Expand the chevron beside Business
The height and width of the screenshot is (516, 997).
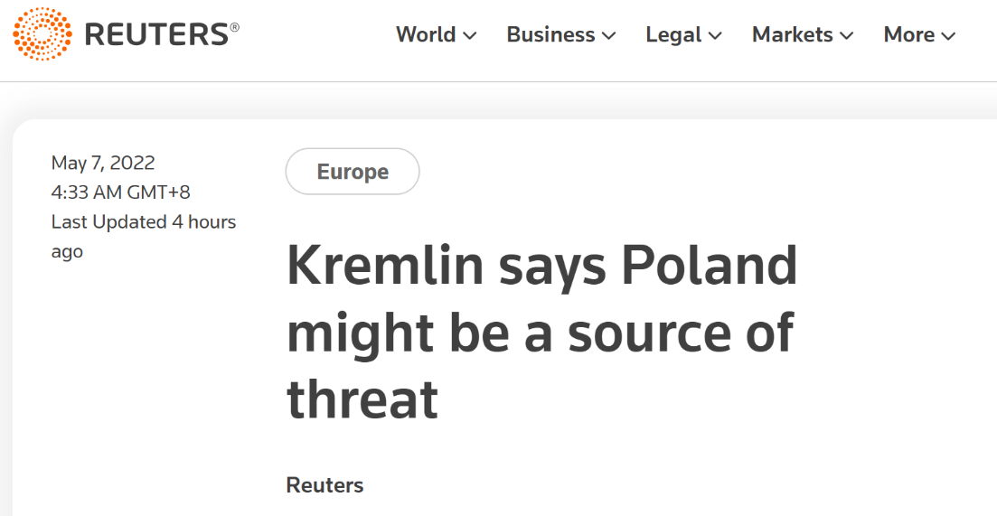coord(608,36)
